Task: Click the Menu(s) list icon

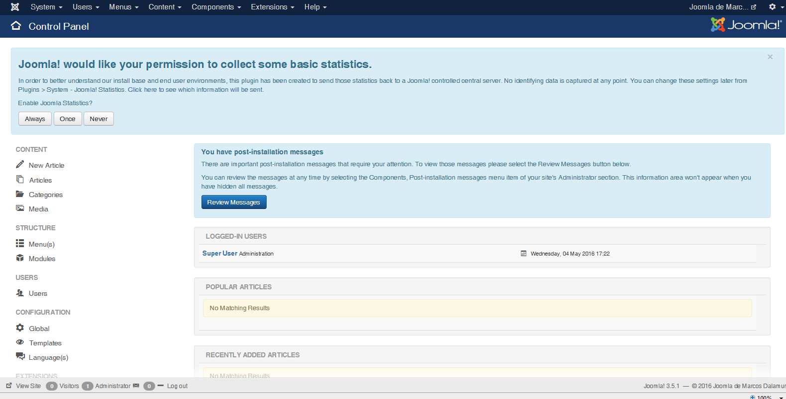Action: click(x=20, y=243)
